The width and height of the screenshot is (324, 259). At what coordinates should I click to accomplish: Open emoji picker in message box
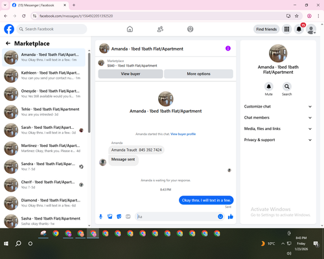point(220,216)
